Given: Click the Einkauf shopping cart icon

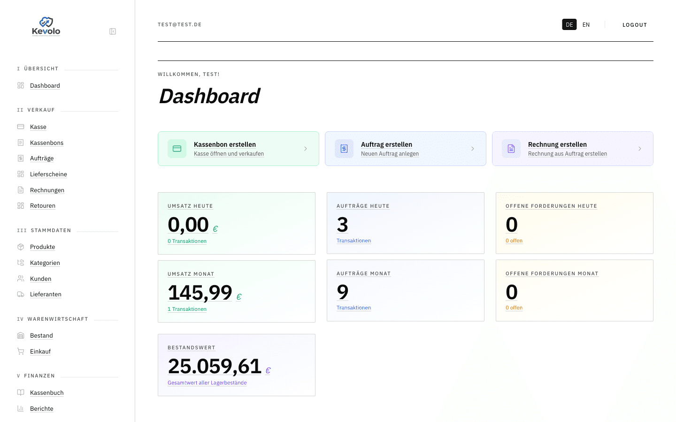Looking at the screenshot, I should tap(21, 351).
